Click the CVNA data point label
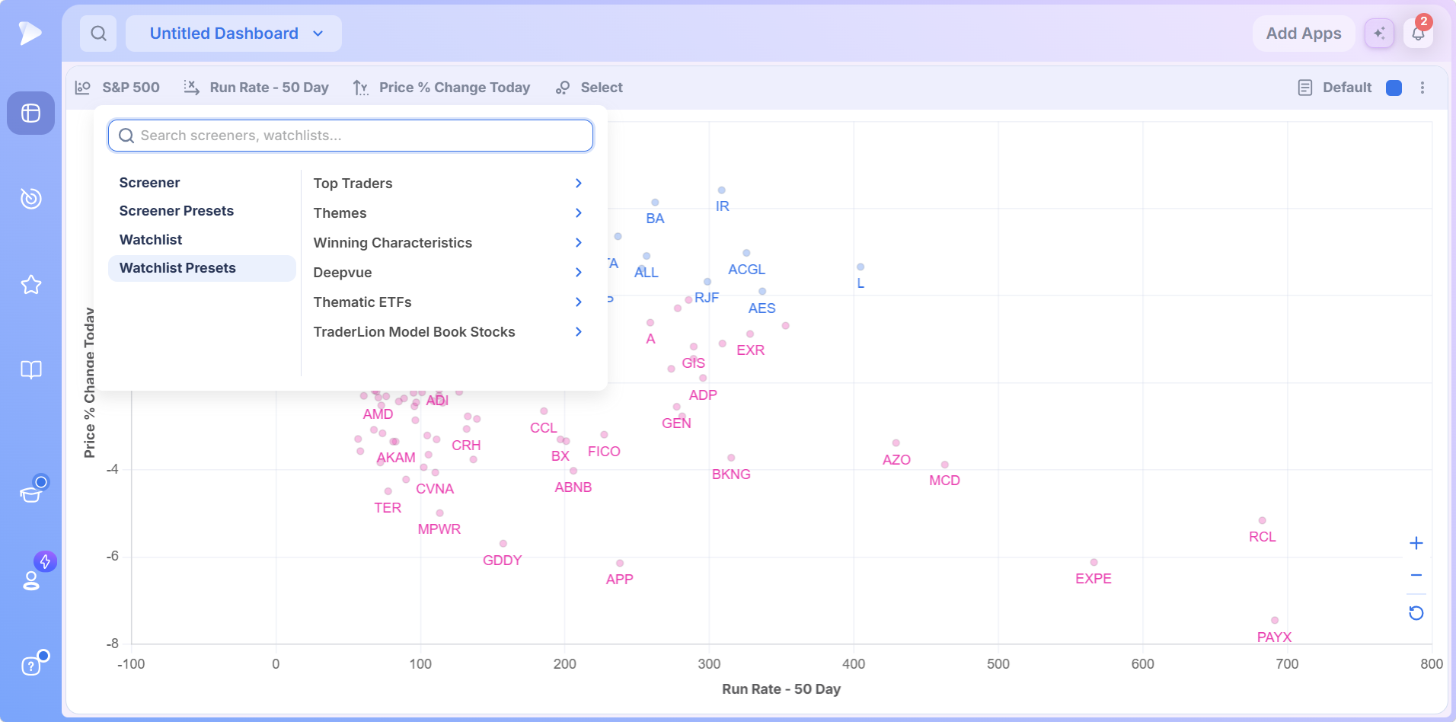Viewport: 1456px width, 722px height. [x=435, y=489]
